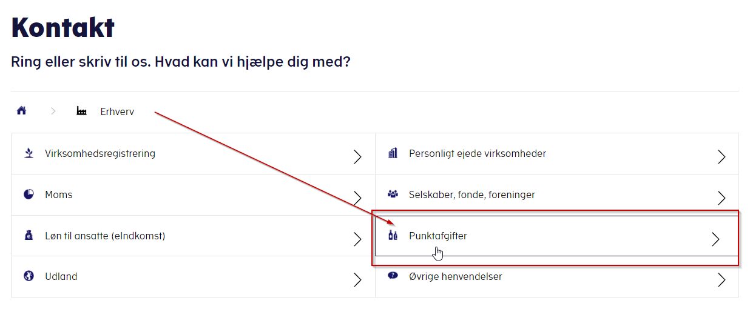This screenshot has width=750, height=309.
Task: Click the people group icon for Selskaber
Action: [x=393, y=194]
